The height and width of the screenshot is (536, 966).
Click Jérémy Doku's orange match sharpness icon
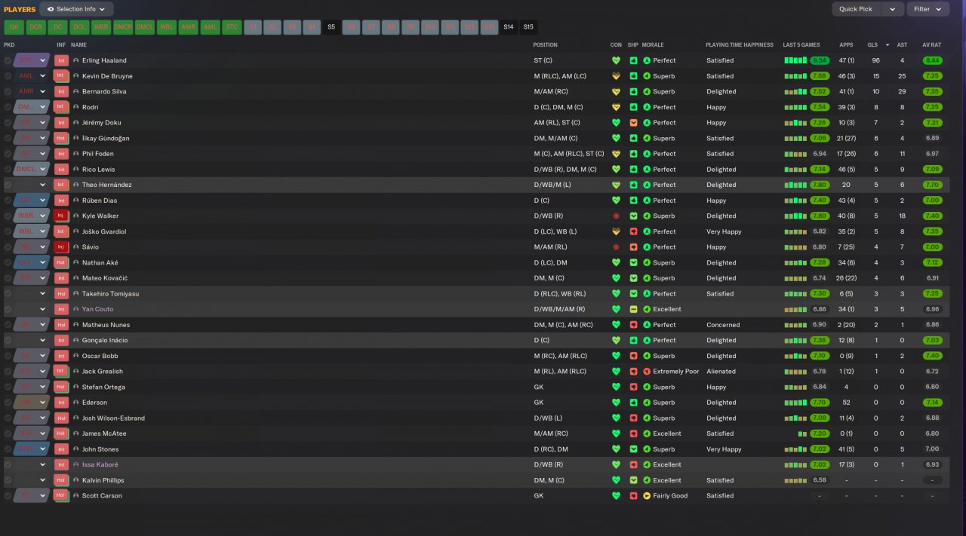(x=633, y=123)
